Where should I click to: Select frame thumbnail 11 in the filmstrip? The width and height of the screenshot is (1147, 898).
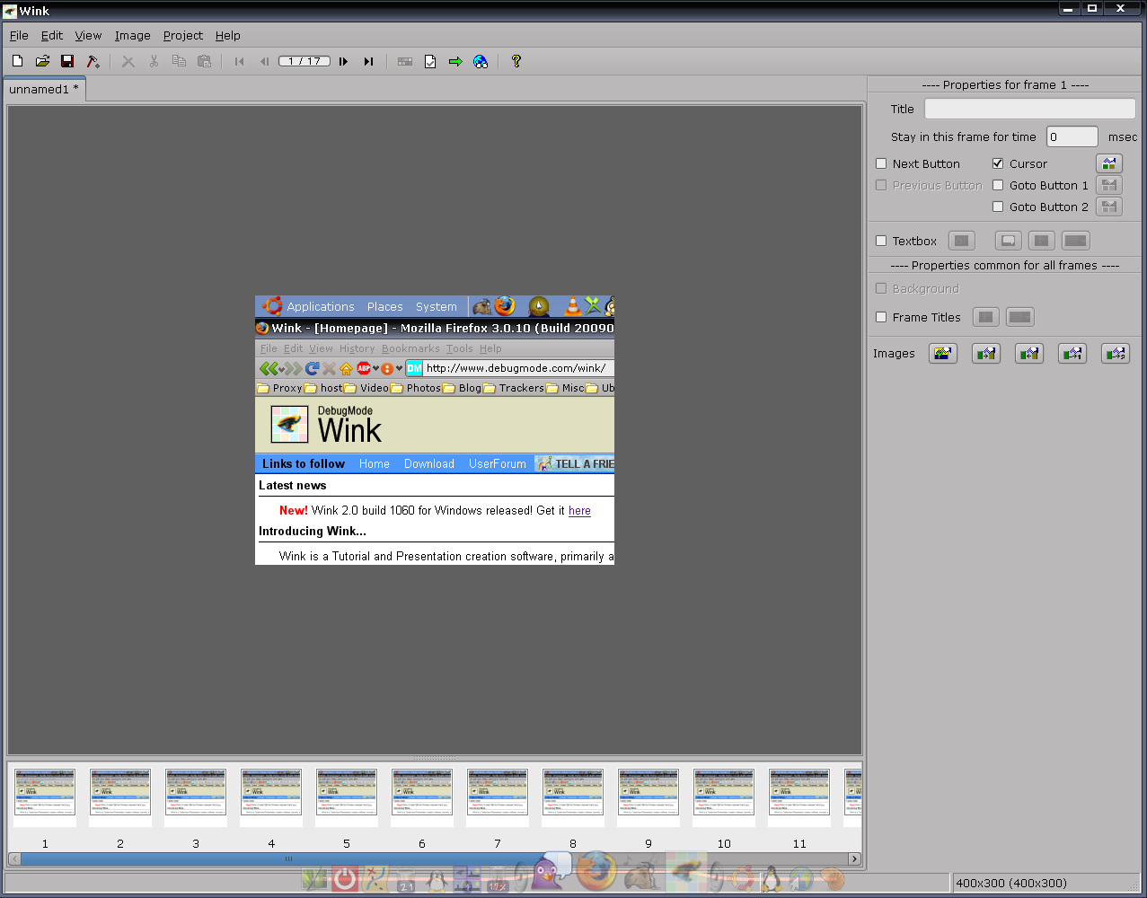click(x=799, y=796)
